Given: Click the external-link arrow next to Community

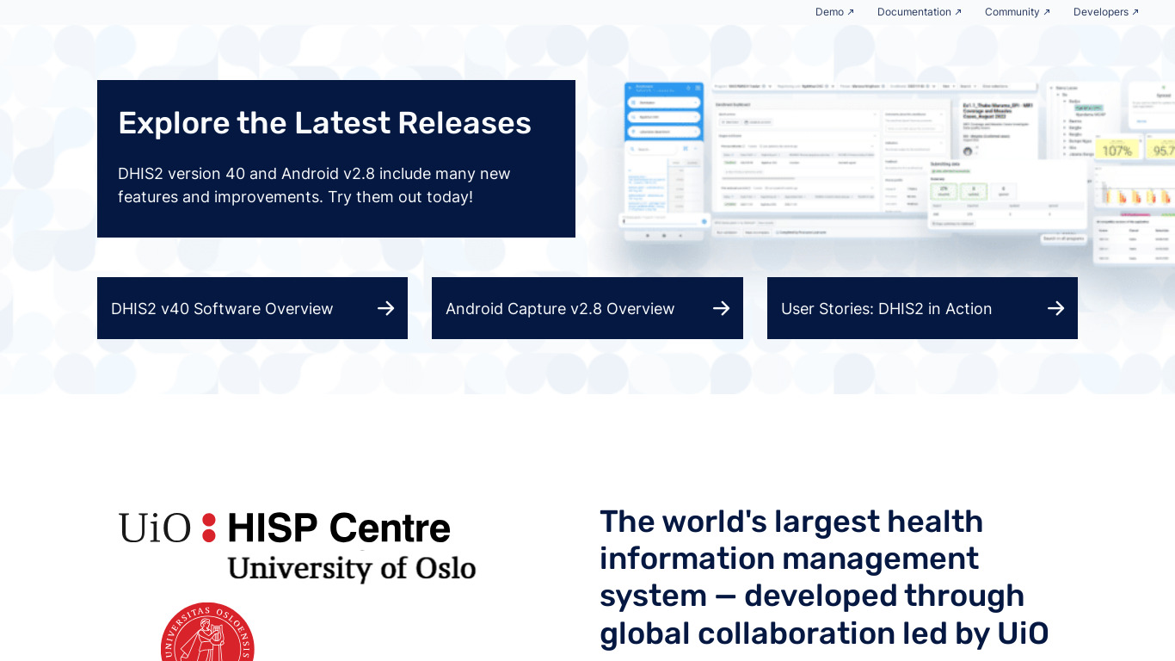Looking at the screenshot, I should [1047, 12].
